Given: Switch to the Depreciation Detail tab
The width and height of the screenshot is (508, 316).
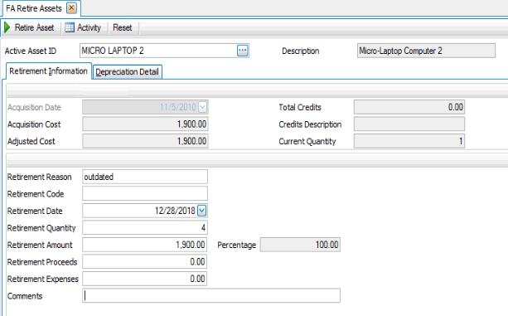Looking at the screenshot, I should tap(127, 71).
